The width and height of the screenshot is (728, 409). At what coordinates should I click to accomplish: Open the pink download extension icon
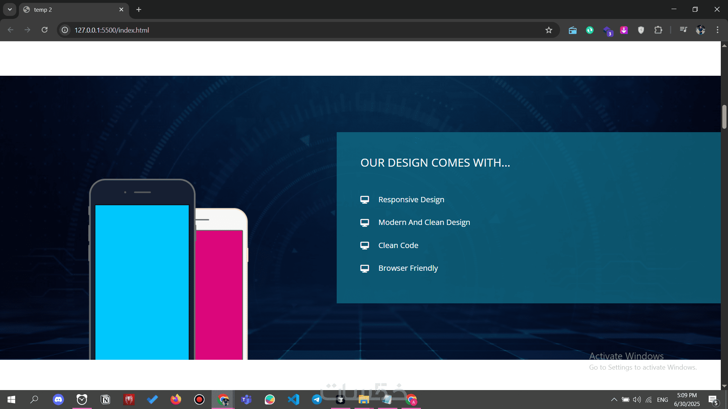624,30
